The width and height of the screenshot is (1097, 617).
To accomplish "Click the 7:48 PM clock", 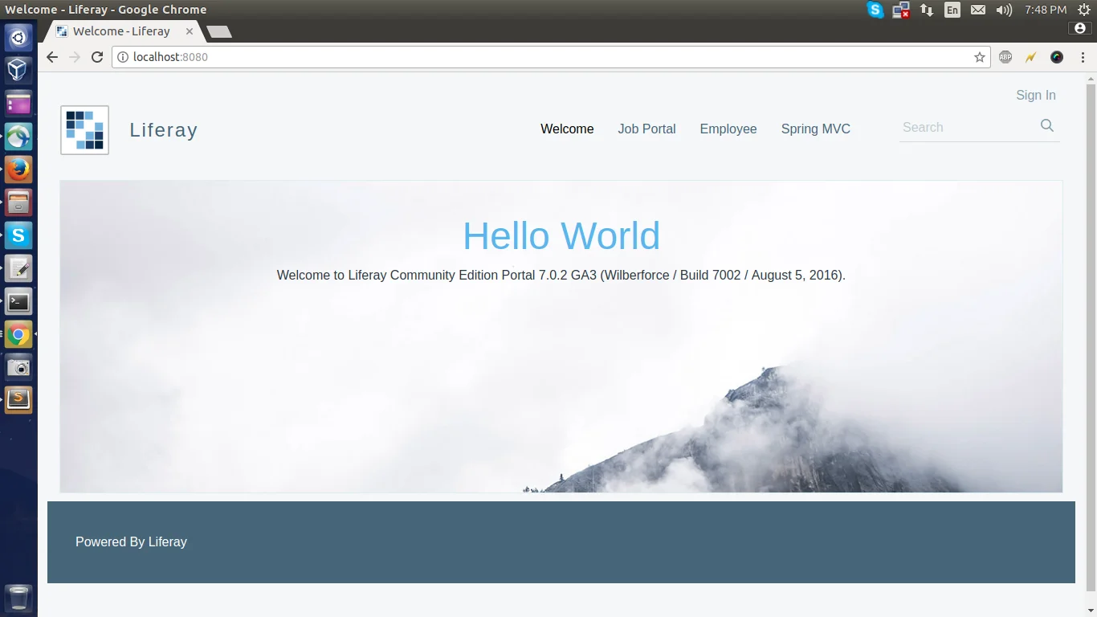I will 1046,10.
